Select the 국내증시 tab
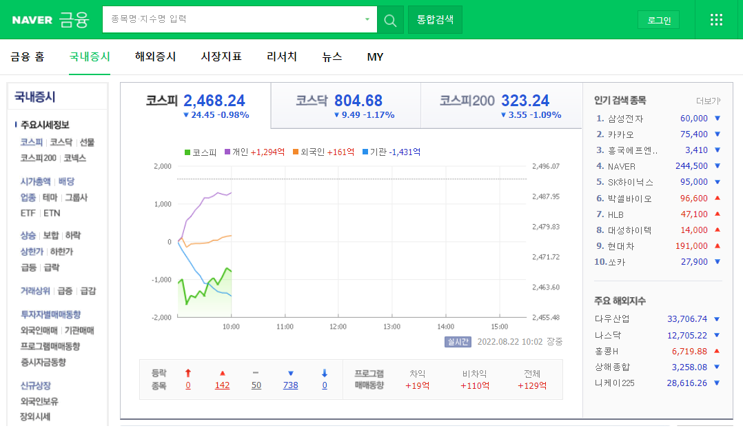 click(x=90, y=57)
